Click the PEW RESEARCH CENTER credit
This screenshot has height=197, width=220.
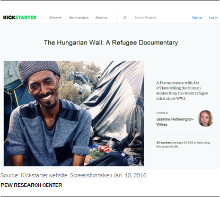31,185
